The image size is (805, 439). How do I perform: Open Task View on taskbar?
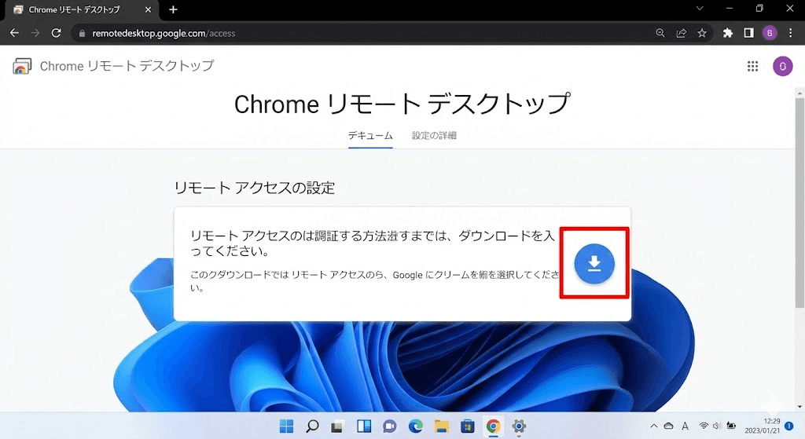337,426
